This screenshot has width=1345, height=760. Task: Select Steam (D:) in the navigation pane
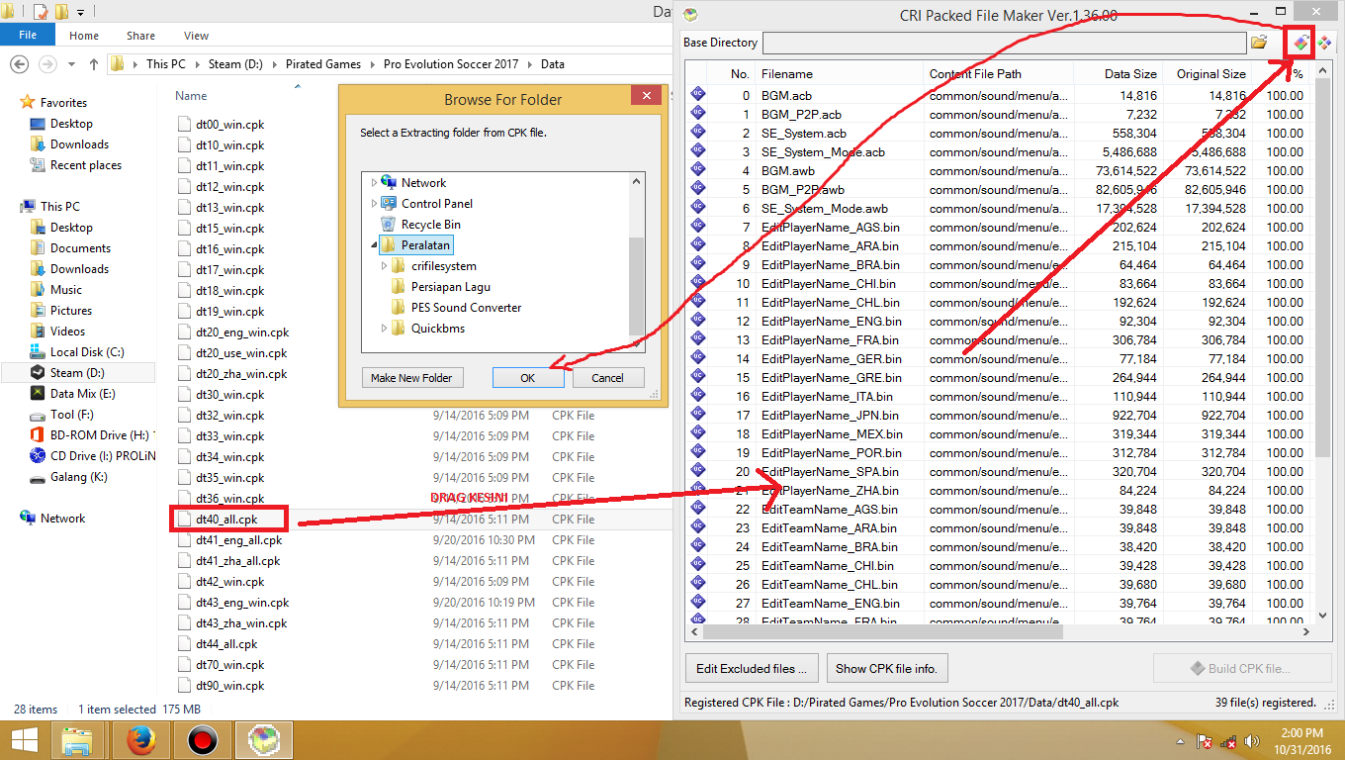(x=78, y=373)
